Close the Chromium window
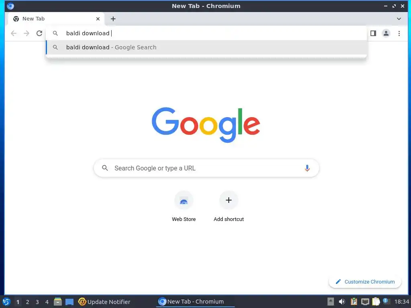The height and width of the screenshot is (308, 411). [402, 6]
